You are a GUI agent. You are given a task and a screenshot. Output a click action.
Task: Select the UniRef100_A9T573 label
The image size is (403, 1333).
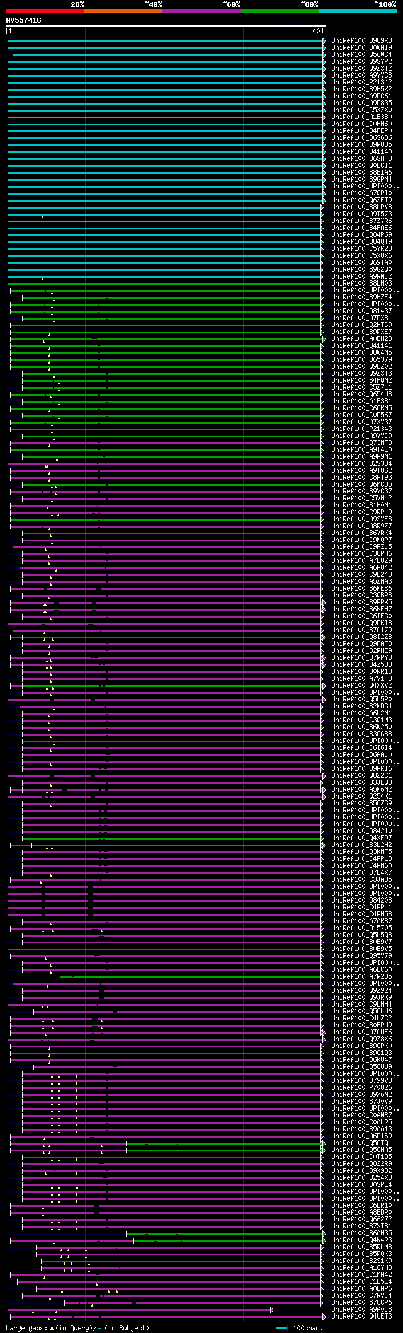point(361,214)
